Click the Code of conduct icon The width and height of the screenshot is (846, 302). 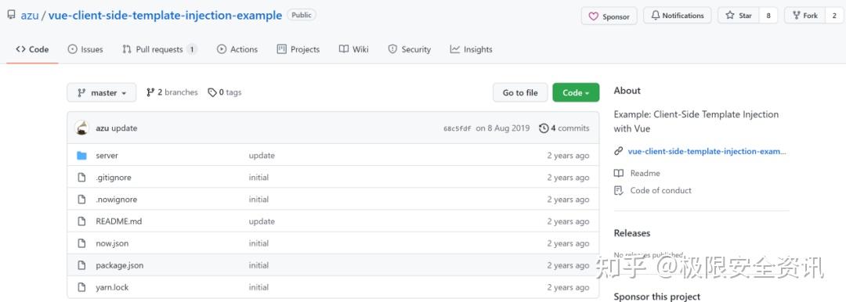619,190
